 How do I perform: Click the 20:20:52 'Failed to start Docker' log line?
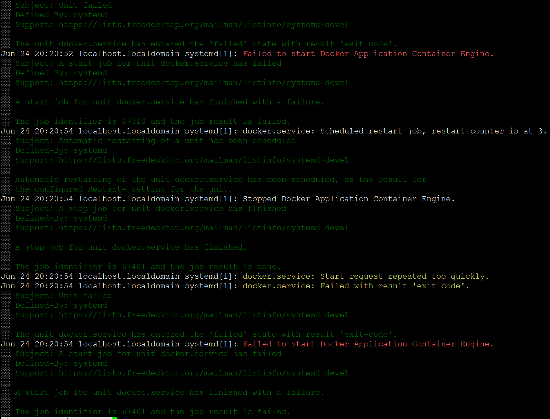pyautogui.click(x=247, y=54)
